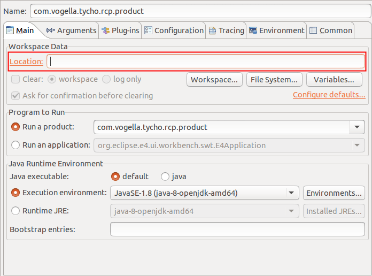Go to the Configuration tab
Image resolution: width=372 pixels, height=276 pixels.
point(174,30)
